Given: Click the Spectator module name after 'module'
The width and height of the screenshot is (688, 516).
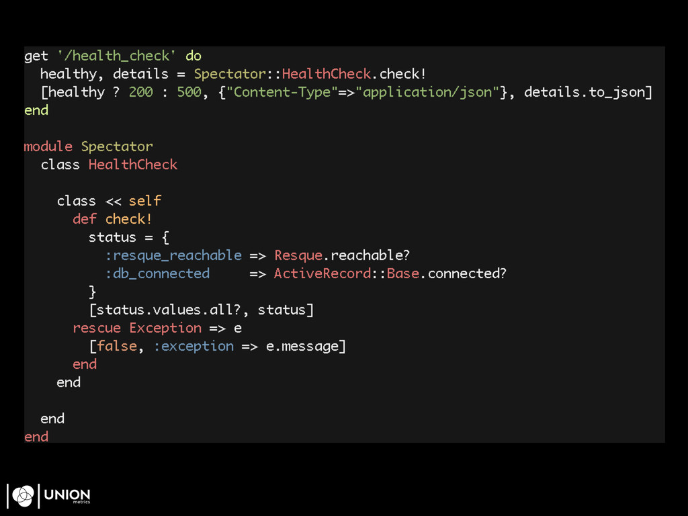Looking at the screenshot, I should (x=117, y=146).
